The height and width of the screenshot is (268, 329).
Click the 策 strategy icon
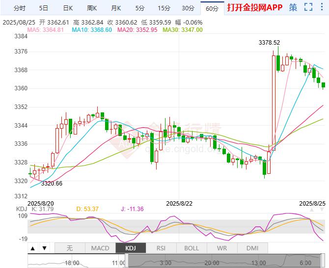[x=293, y=7]
